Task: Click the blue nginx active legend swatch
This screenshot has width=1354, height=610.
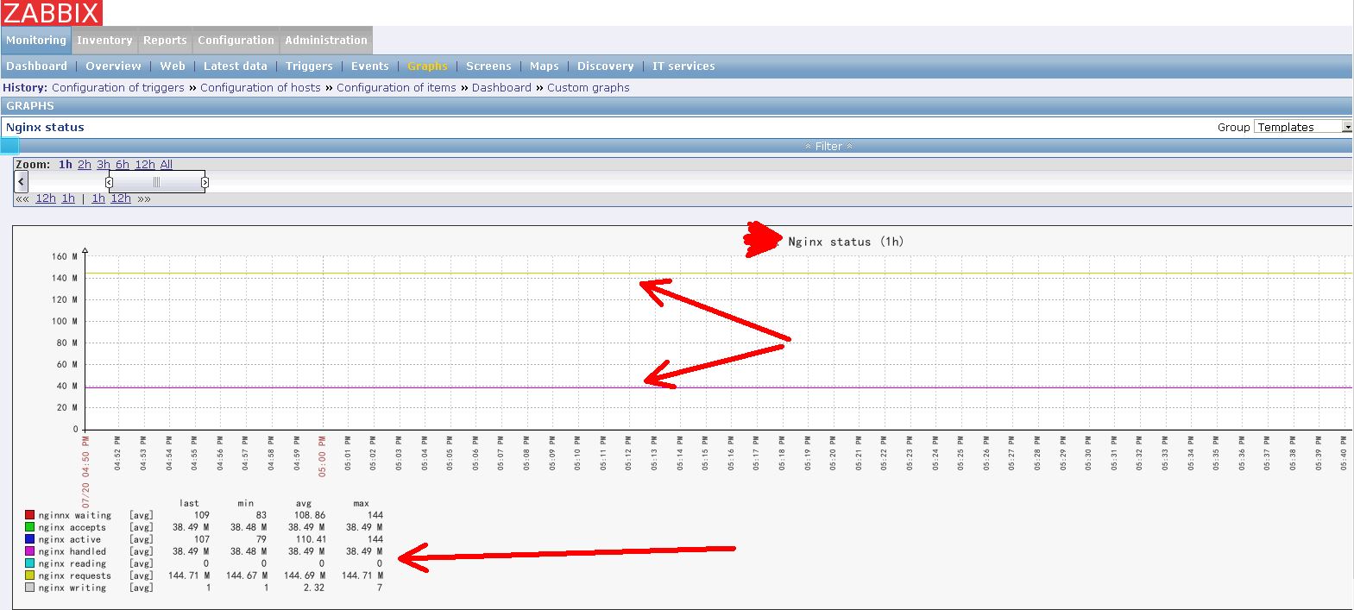Action: click(30, 539)
